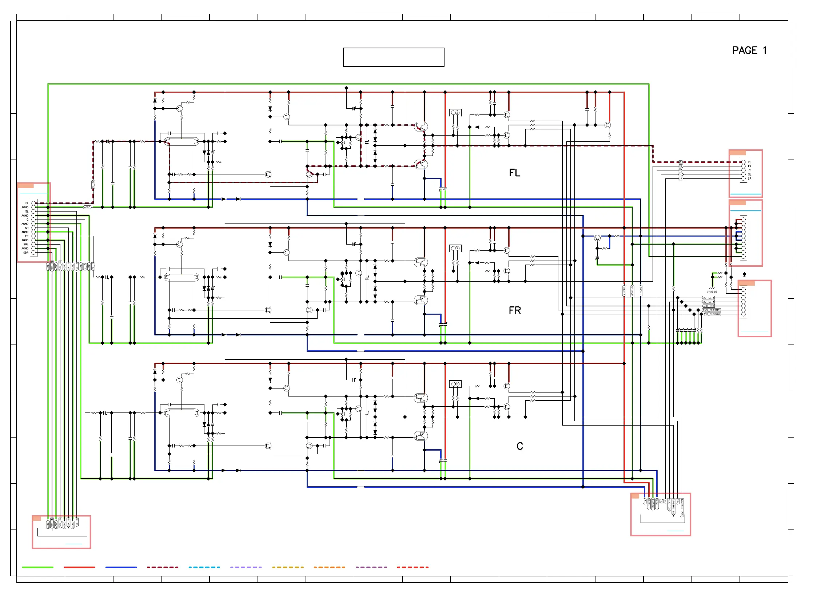Select the large FR channel label
This screenshot has width=825, height=612.
515,310
